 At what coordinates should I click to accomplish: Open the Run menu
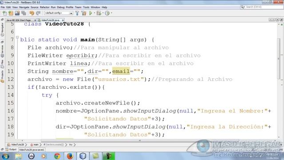pos(53,7)
